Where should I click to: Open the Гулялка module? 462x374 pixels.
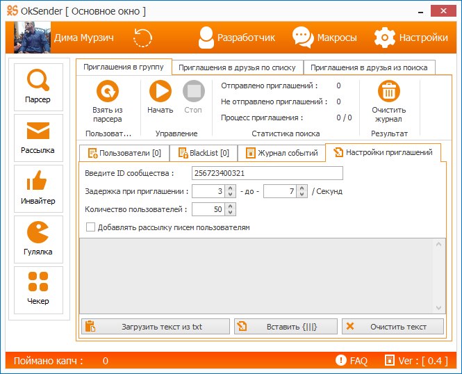(38, 239)
